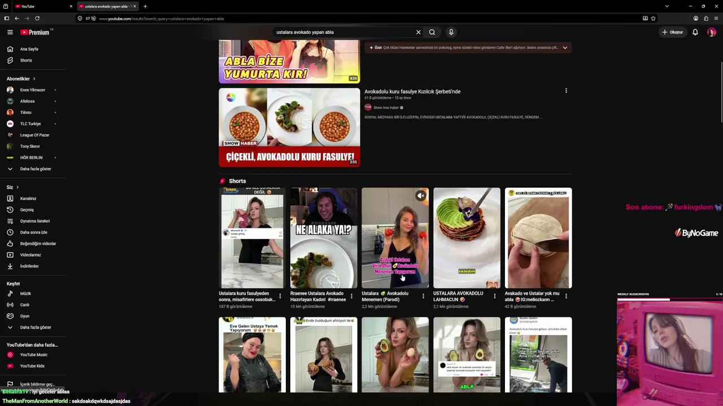Open options for Raenee Ustalara Avokado short
Viewport: 723px width, 406px height.
(351, 296)
